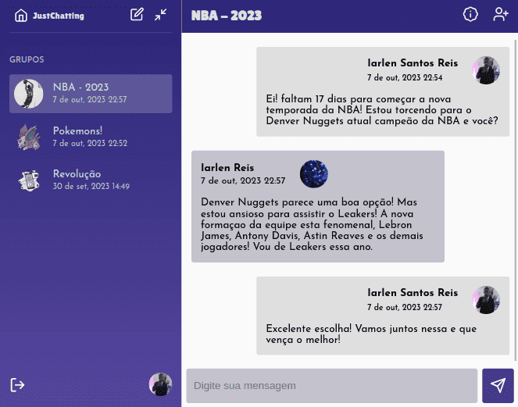
Task: Click the home icon beside JustChatting
Action: point(21,15)
